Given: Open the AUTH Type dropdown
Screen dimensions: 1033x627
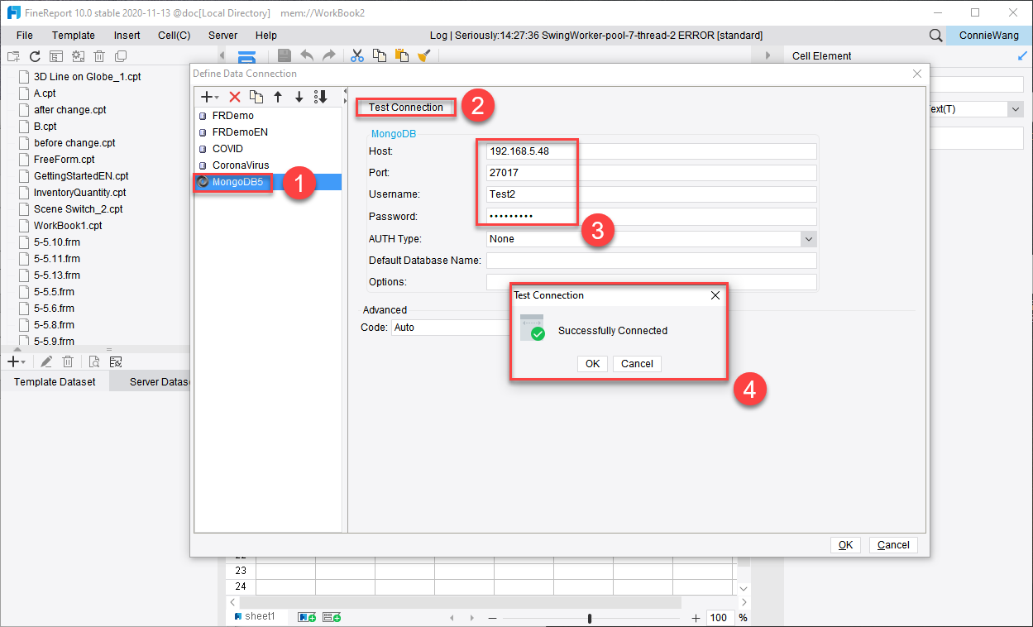Looking at the screenshot, I should click(808, 238).
